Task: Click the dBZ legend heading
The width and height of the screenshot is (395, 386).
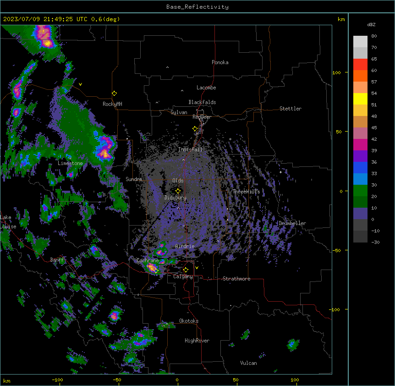Action: (371, 24)
